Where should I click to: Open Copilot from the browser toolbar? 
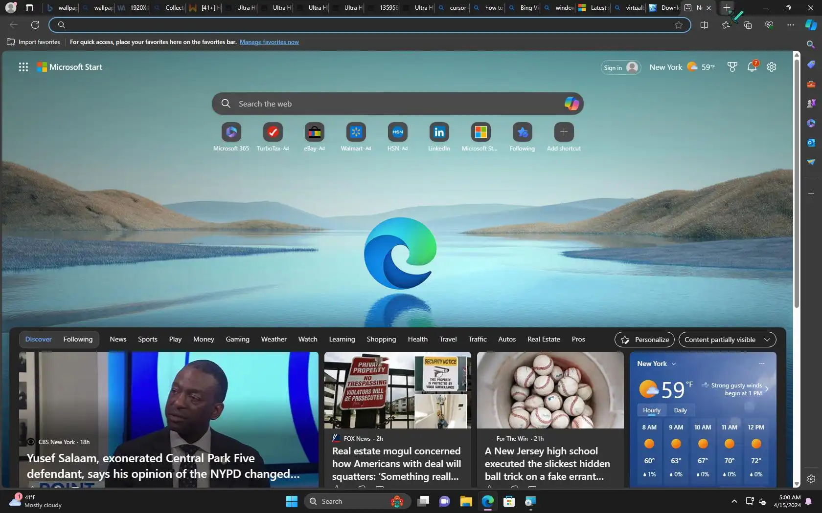click(x=811, y=25)
